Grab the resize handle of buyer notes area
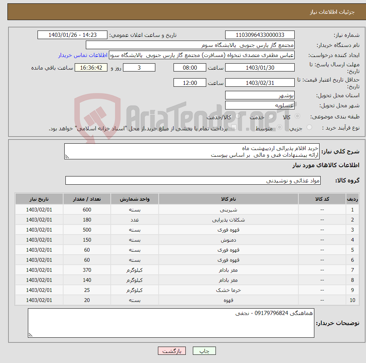This screenshot has height=363, width=366. pos(30,335)
